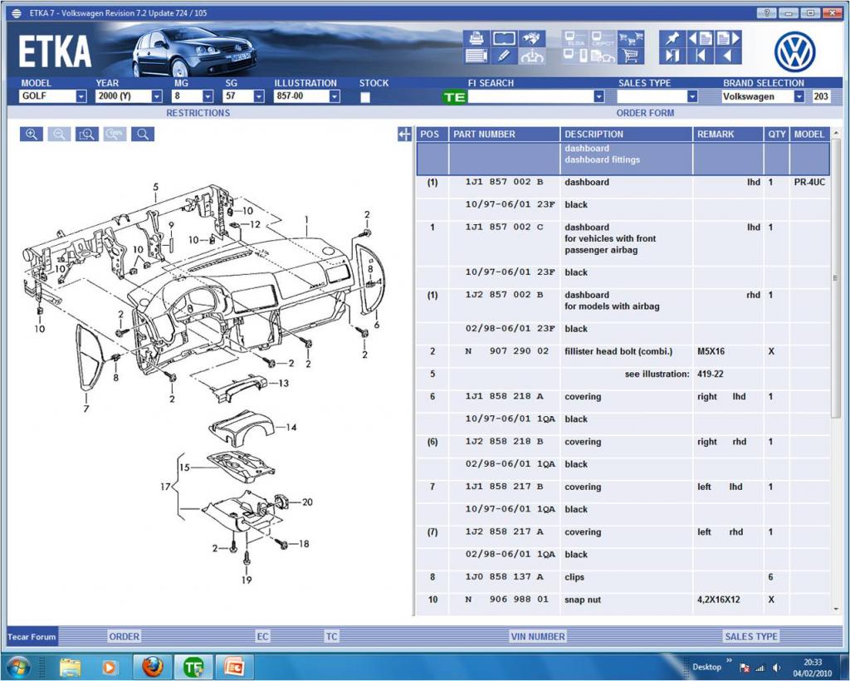Click the exit door arrow icon
850x681 pixels.
point(672,56)
